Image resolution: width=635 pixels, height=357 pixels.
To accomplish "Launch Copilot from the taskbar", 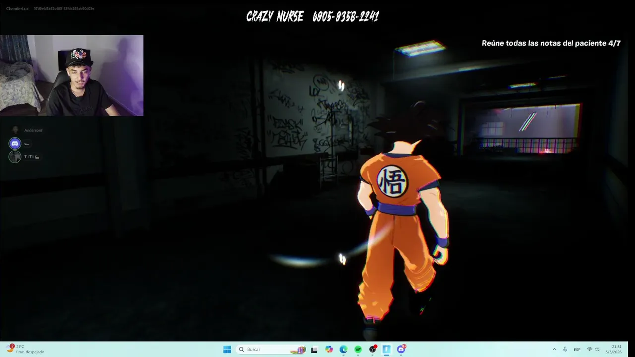I will [329, 349].
